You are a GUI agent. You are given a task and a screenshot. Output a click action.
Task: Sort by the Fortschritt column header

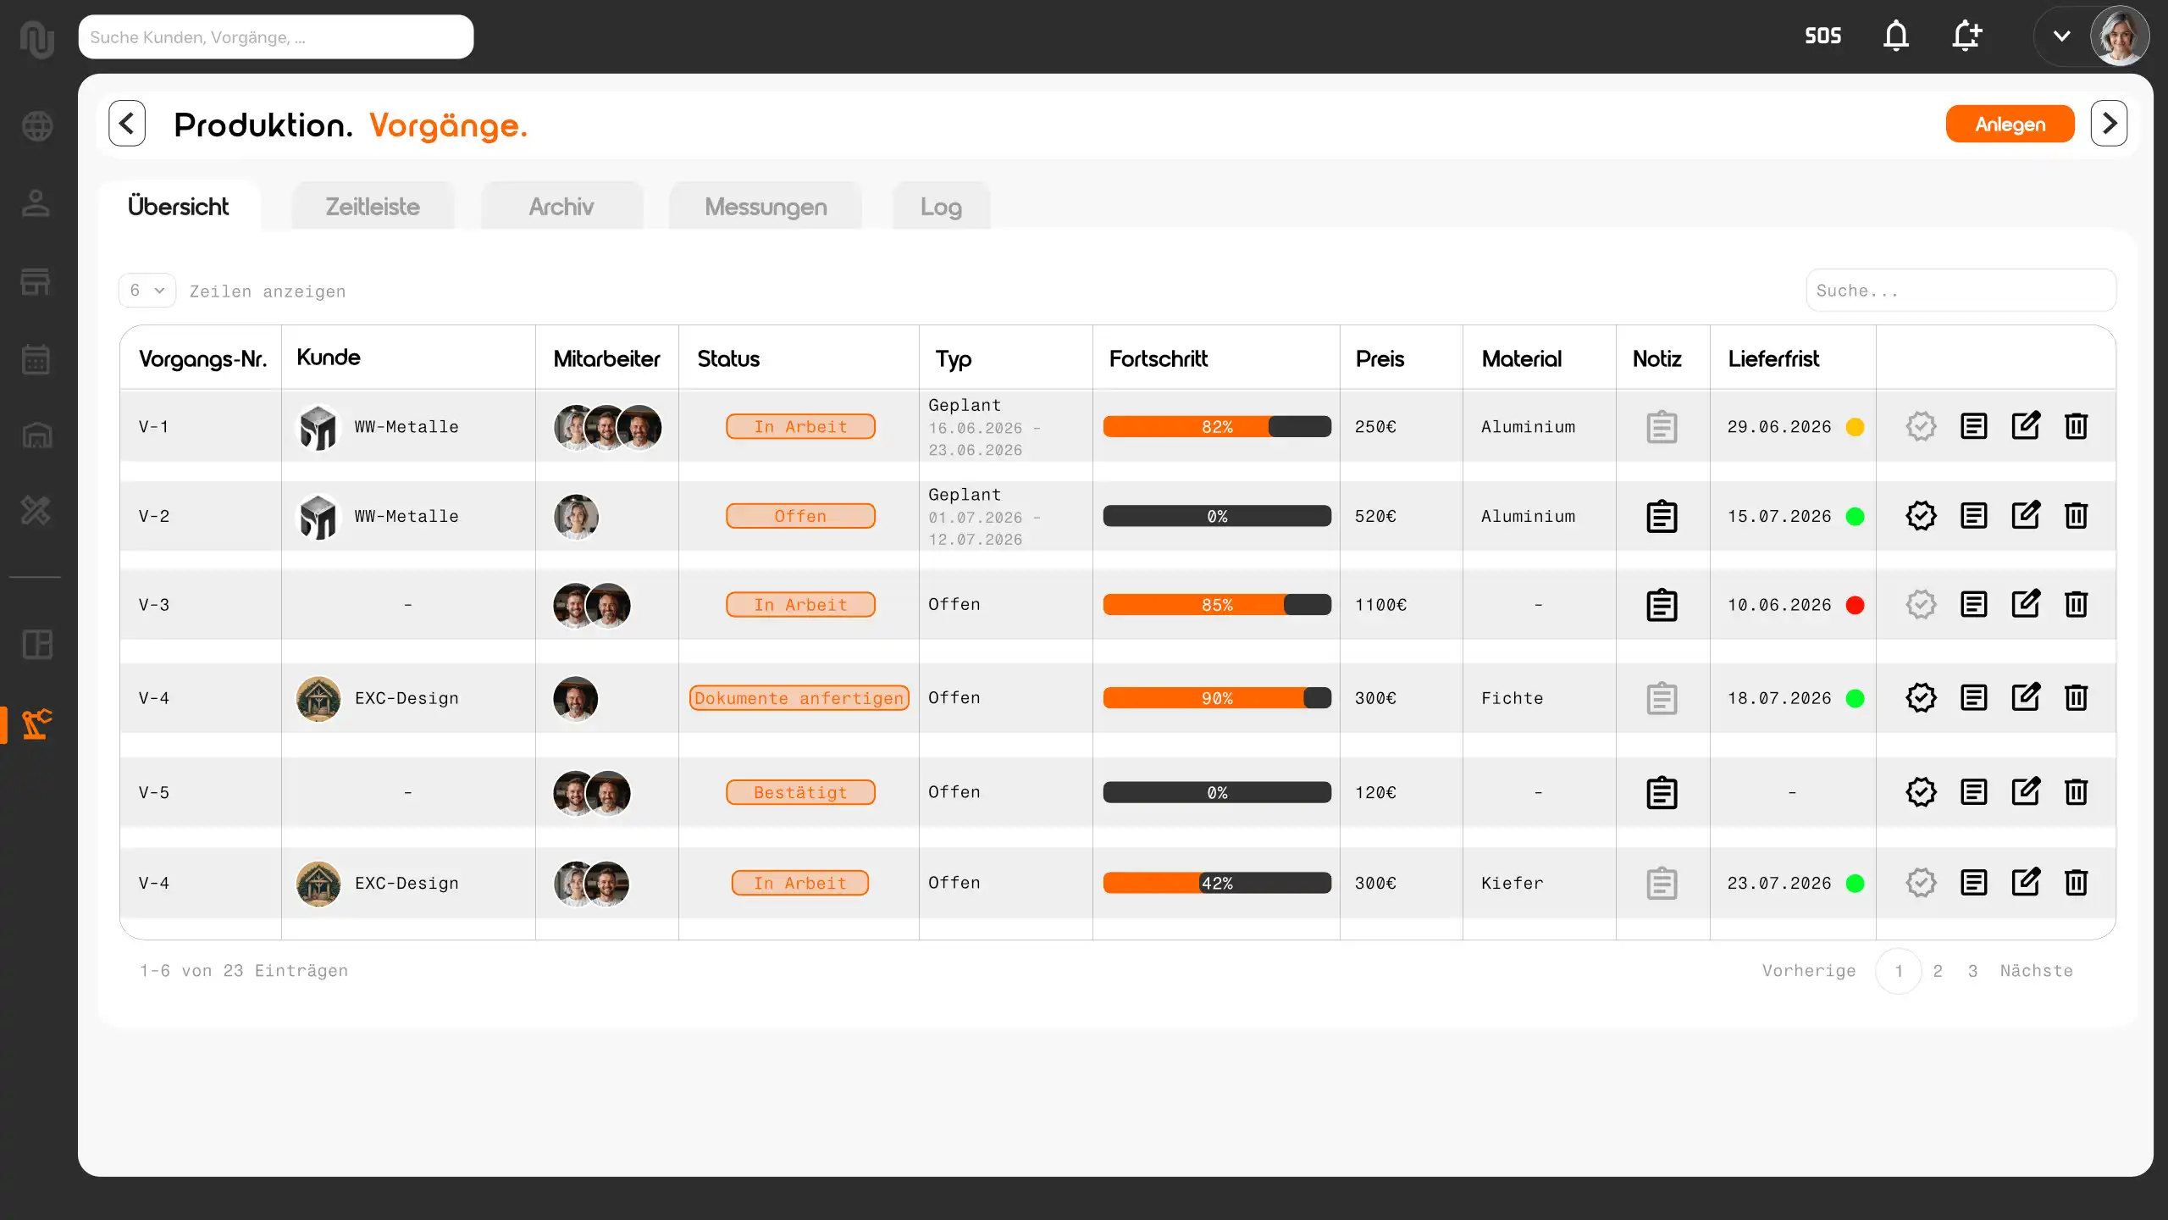tap(1158, 358)
